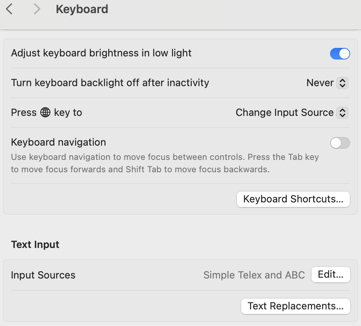Open Keyboard Shortcuts… dialog
The height and width of the screenshot is (326, 361).
(x=293, y=199)
